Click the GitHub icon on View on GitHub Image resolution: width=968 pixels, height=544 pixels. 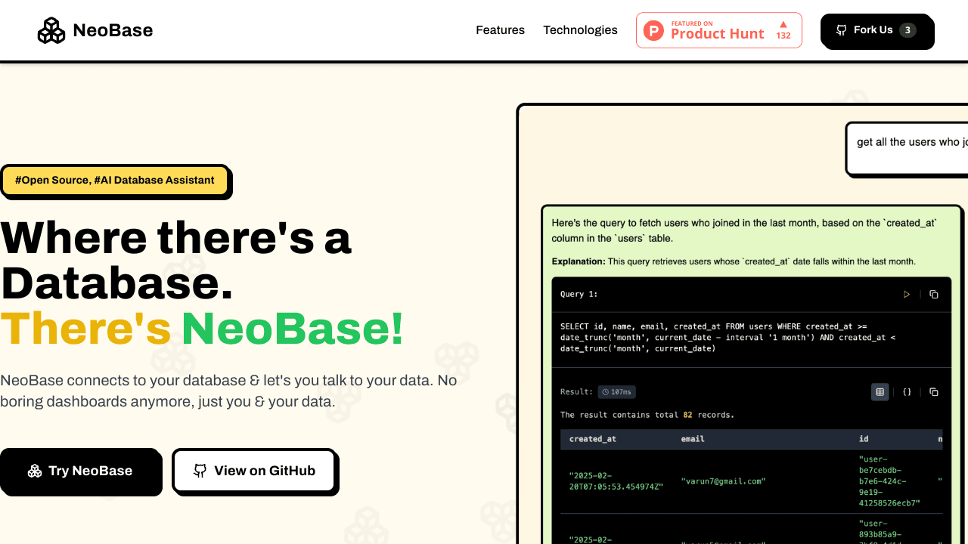click(200, 471)
